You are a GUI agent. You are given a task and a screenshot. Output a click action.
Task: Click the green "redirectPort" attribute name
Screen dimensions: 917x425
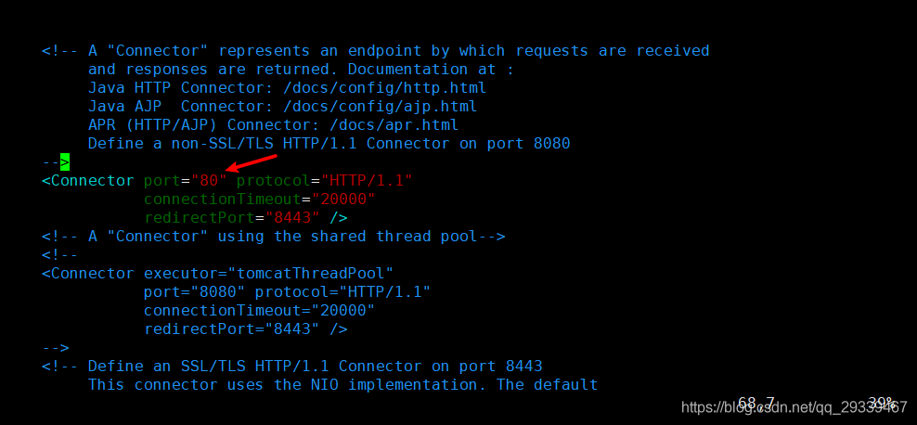200,218
